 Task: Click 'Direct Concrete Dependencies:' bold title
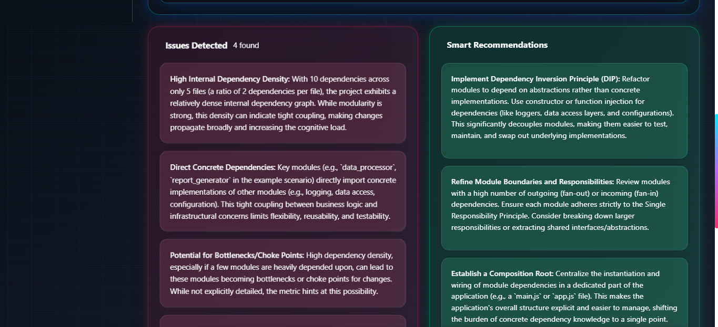pyautogui.click(x=223, y=167)
